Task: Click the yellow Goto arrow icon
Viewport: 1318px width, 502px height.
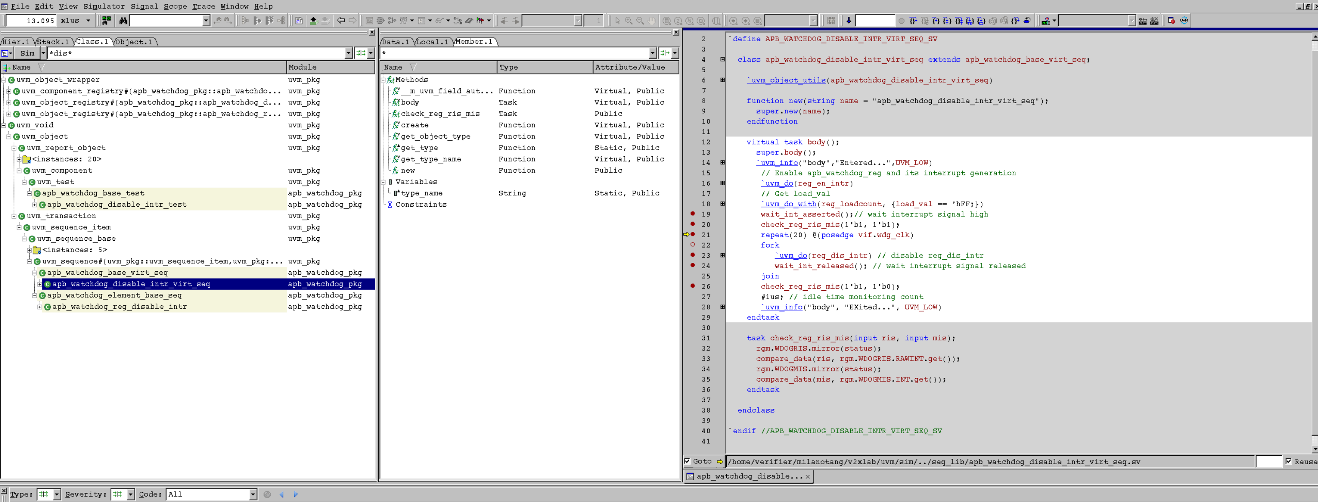Action: click(x=720, y=462)
